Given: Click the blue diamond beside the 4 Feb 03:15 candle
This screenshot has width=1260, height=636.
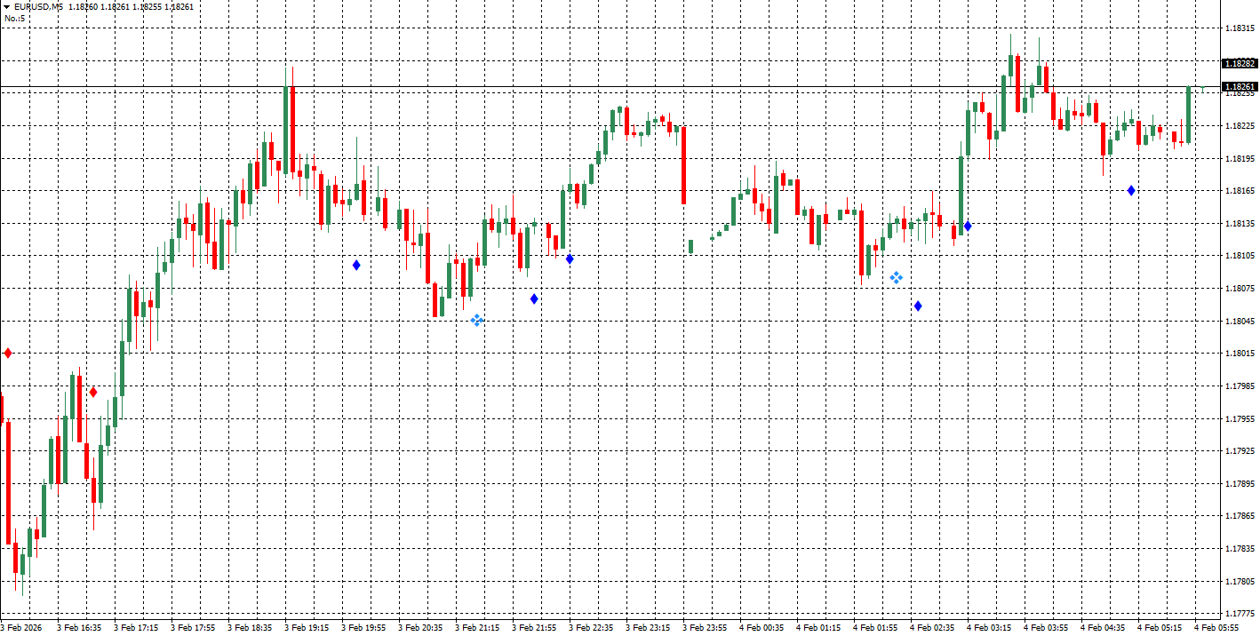Looking at the screenshot, I should click(968, 227).
